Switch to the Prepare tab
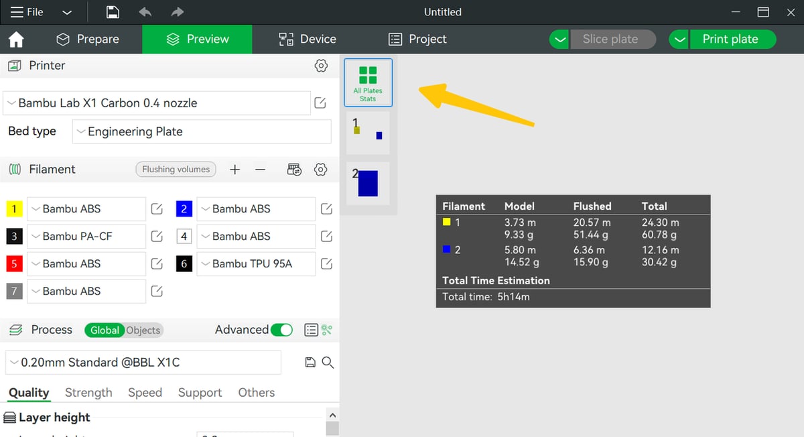Viewport: 804px width, 437px height. point(88,40)
